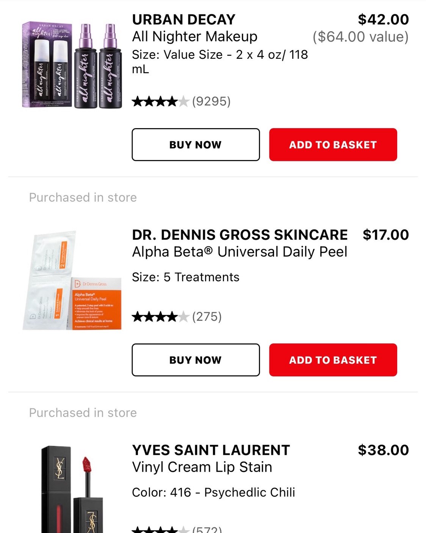Tap the $38.00 price of YSL lip stain
This screenshot has height=533, width=426.
(383, 450)
